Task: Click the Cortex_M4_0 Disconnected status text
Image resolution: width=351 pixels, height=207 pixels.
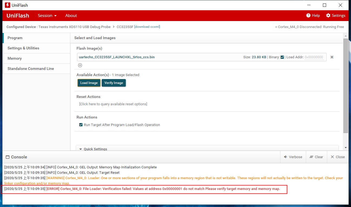Action: pyautogui.click(x=311, y=27)
